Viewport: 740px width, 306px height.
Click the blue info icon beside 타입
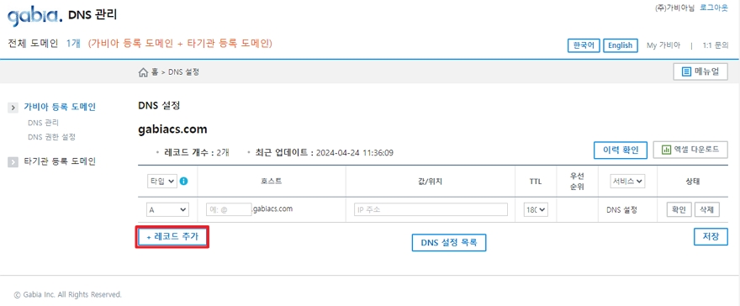tap(184, 181)
